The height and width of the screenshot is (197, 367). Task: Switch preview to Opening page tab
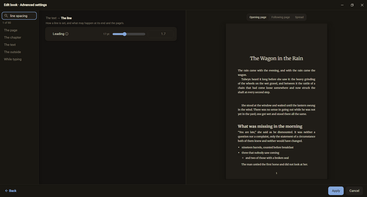258,17
